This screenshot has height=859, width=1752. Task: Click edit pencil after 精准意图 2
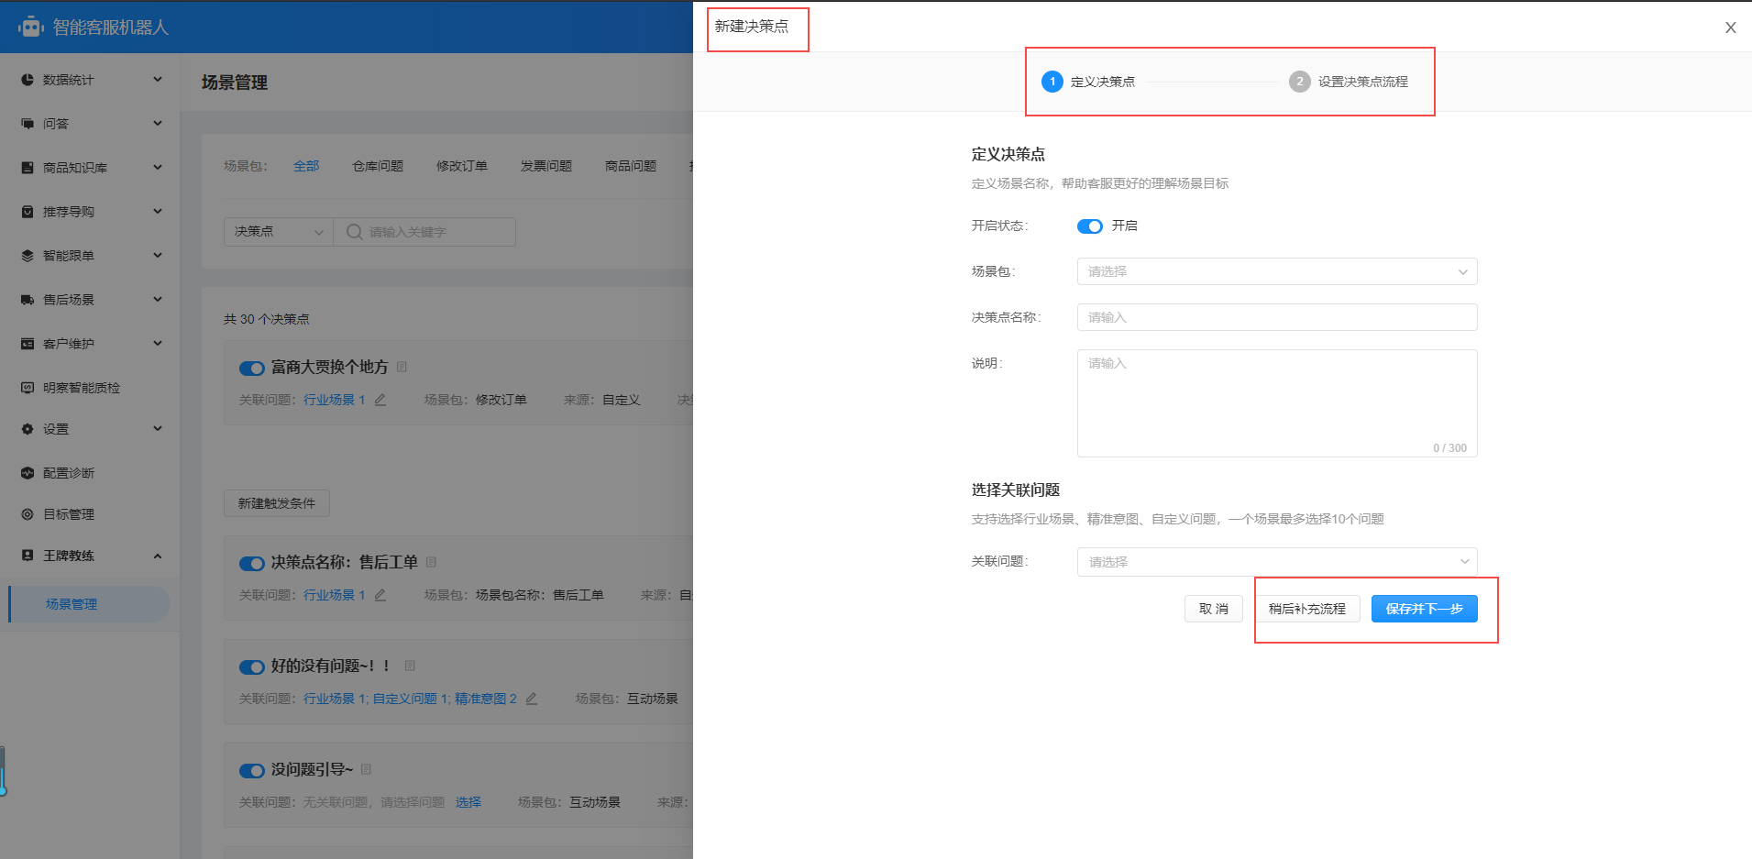point(532,699)
